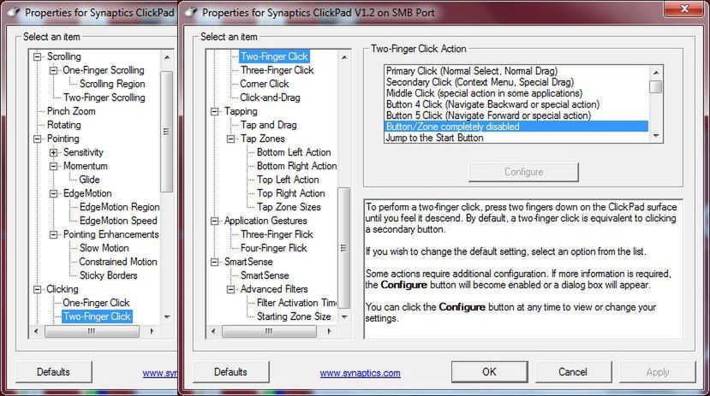Close the front Properties window
Viewport: 710px width, 396px height.
point(684,9)
